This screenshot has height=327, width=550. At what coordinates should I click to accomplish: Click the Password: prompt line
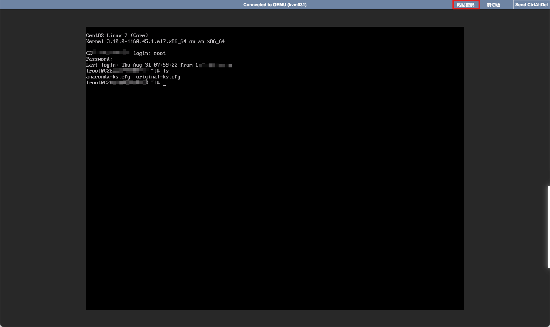pyautogui.click(x=99, y=59)
